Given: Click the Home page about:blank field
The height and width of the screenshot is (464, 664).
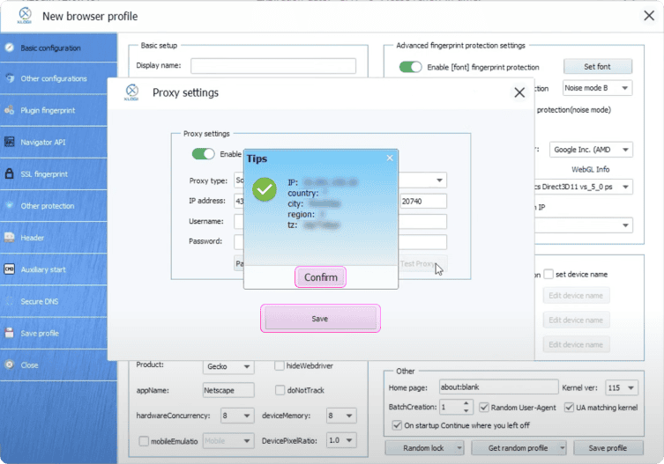Looking at the screenshot, I should (498, 387).
